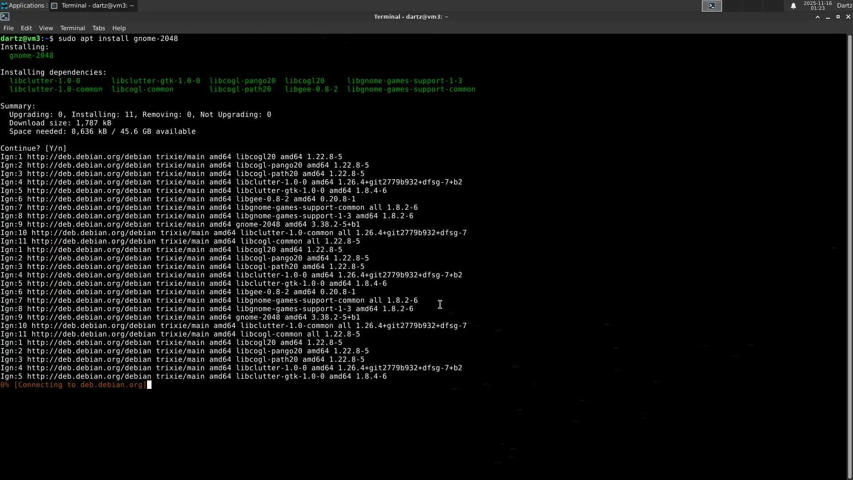Open the notification bell in the panel
This screenshot has height=480, width=853.
[793, 6]
